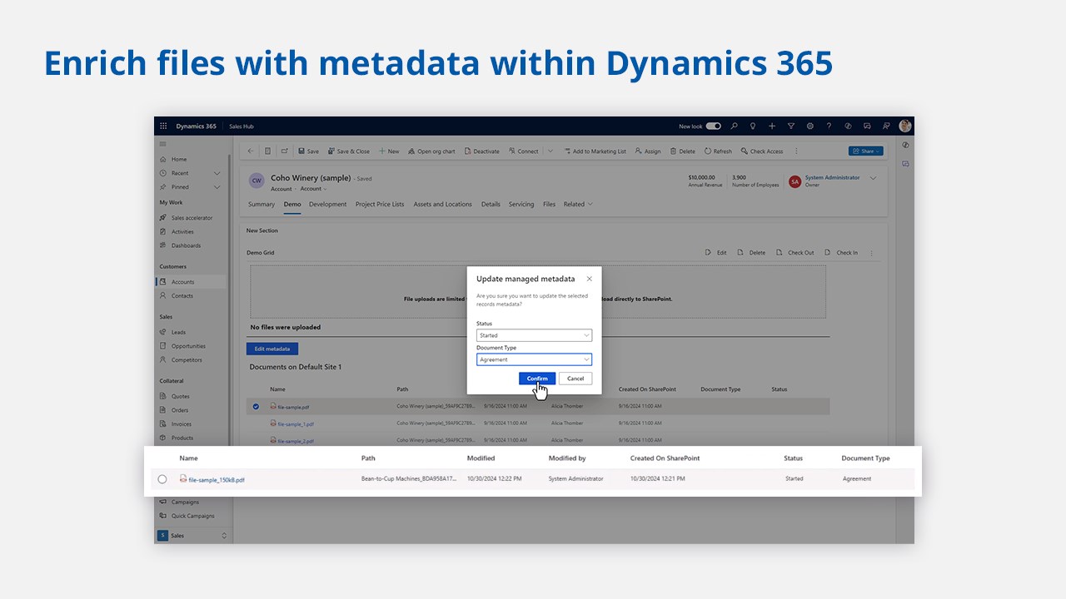Open Home in the sidebar
Viewport: 1066px width, 599px height.
(179, 159)
